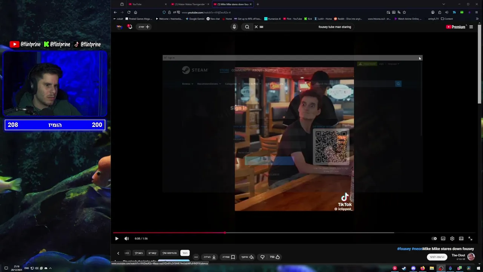483x272 pixels.
Task: Open the 'Humanize AI' bookmark
Action: click(x=272, y=19)
